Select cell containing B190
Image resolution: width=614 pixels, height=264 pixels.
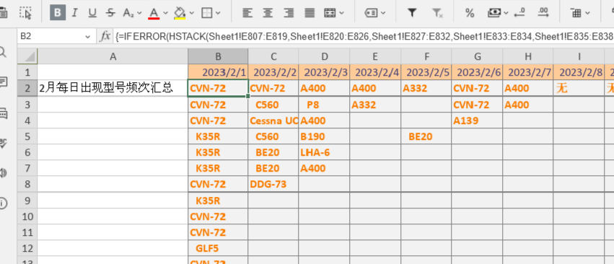click(x=324, y=136)
